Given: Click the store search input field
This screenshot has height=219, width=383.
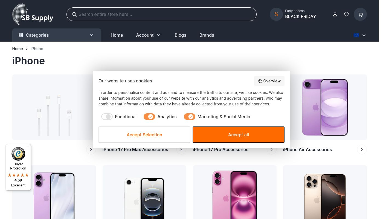Looking at the screenshot, I should pos(164,14).
